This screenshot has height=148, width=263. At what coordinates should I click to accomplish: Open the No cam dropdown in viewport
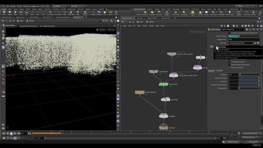(111, 30)
